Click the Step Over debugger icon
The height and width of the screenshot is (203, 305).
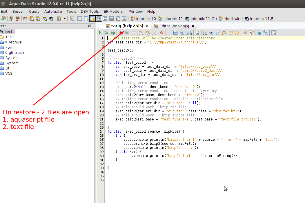click(148, 33)
